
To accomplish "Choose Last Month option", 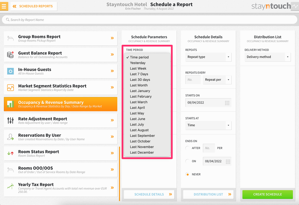I will pos(147,85).
